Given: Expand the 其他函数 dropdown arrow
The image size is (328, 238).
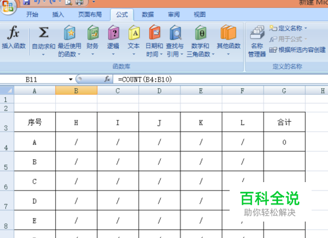Looking at the screenshot, I should click(228, 54).
